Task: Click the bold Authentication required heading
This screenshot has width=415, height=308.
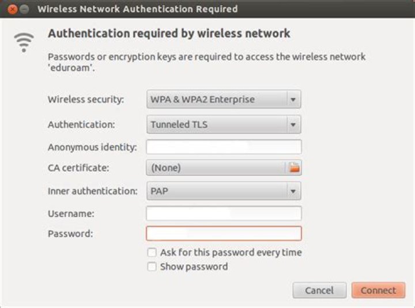Action: 169,33
